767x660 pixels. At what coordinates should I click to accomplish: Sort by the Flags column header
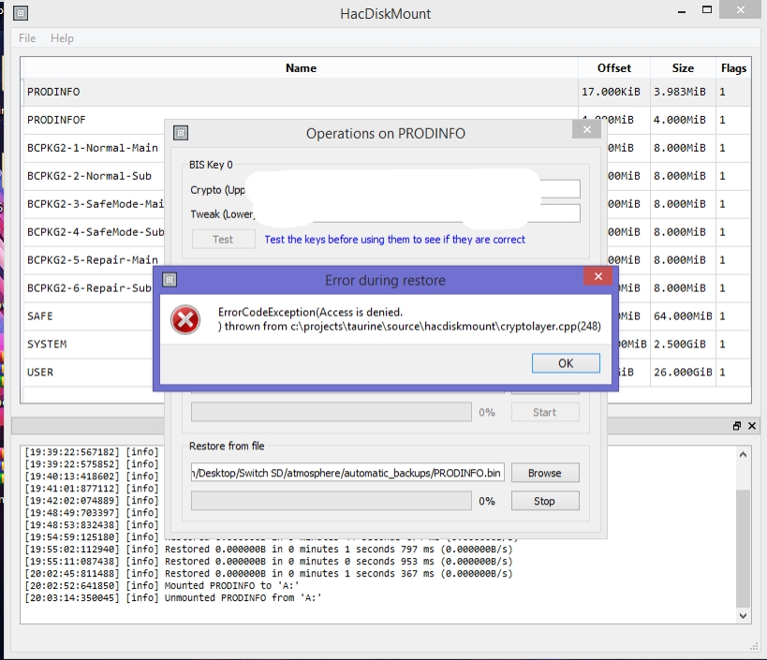pos(733,68)
